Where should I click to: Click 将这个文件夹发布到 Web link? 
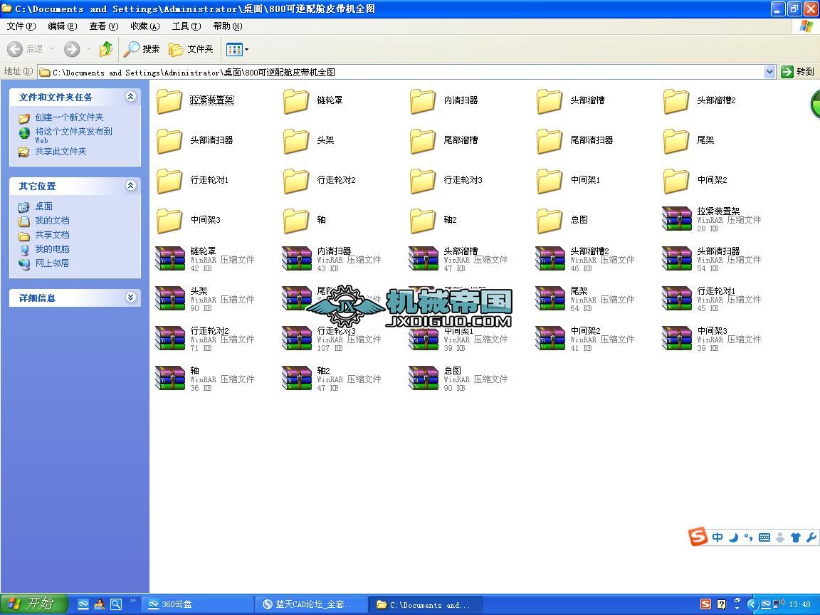point(73,135)
